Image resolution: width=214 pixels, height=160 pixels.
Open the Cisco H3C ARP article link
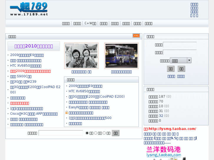[x=34, y=114]
